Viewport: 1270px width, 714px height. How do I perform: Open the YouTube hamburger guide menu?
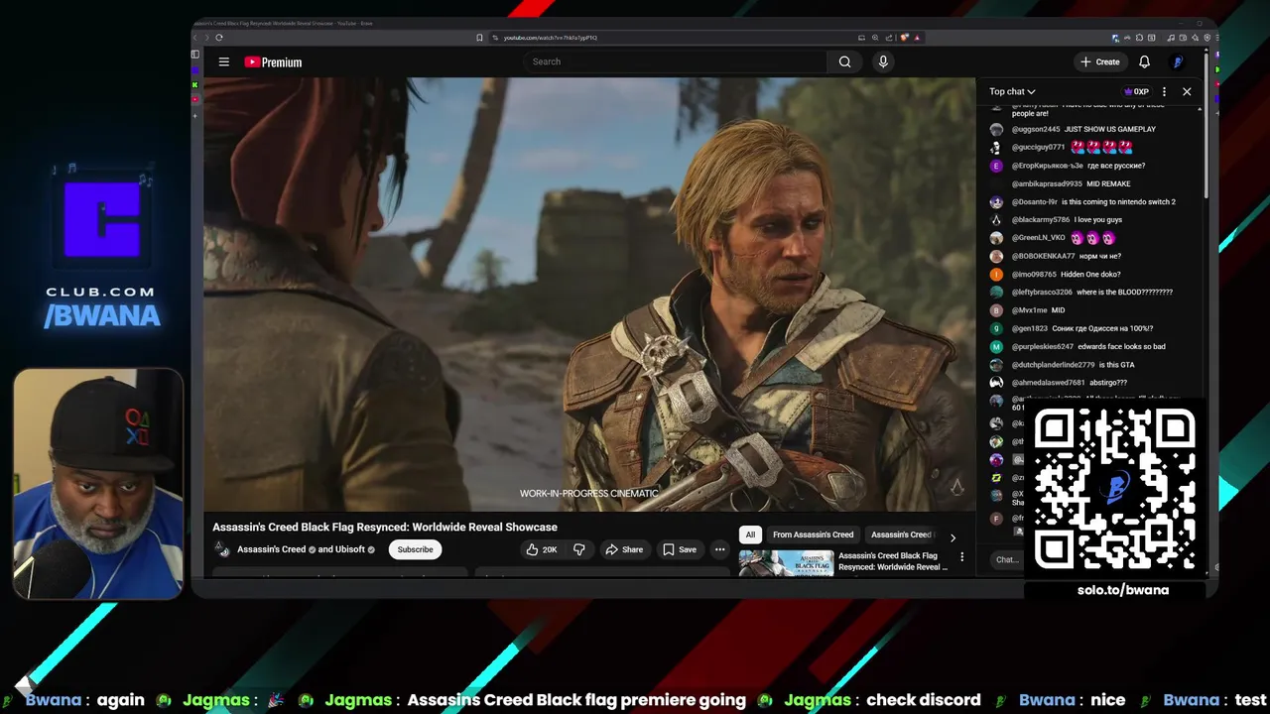(x=224, y=61)
